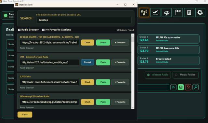
Task: Toggle the My Favourite Stations checkbox
Action: (x=43, y=30)
